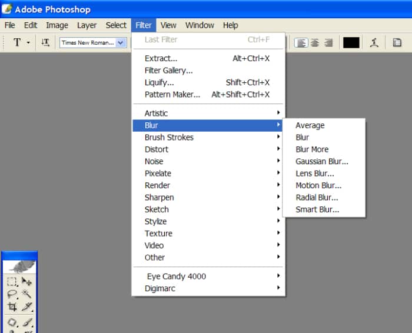Screen dimensions: 412x333
Task: Expand the Brush Strokes submenu
Action: point(207,137)
